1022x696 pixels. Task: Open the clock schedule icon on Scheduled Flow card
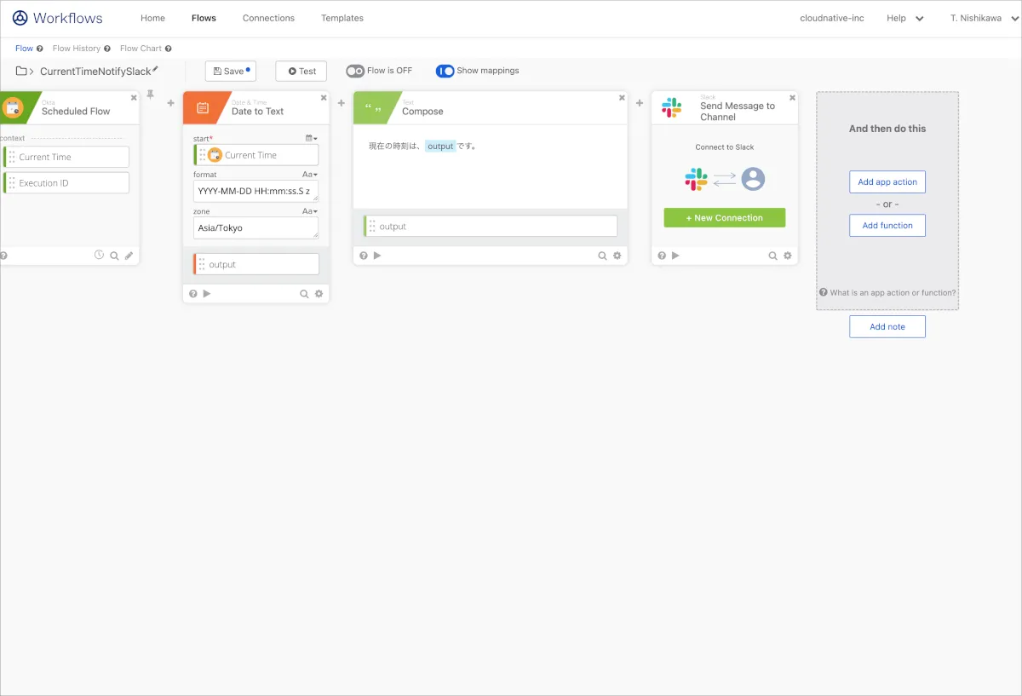(99, 255)
